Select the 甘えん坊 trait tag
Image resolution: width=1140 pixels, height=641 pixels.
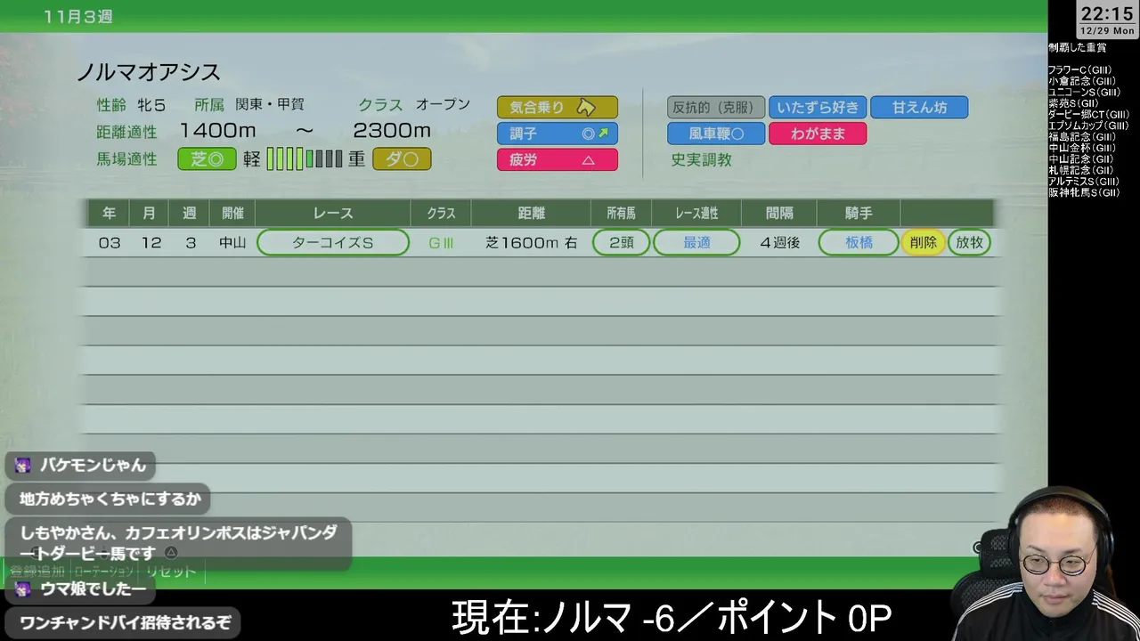[x=919, y=107]
